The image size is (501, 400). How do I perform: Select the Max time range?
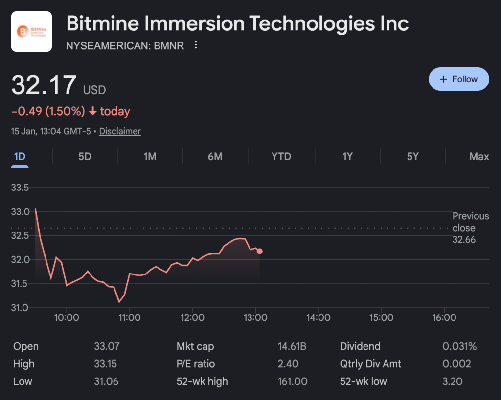[479, 156]
